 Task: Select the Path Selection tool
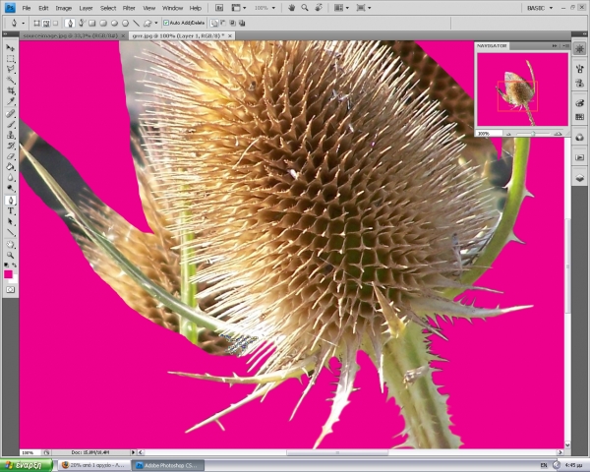pyautogui.click(x=10, y=221)
